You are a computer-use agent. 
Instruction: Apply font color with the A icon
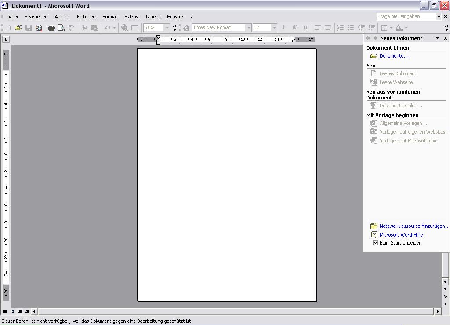click(x=399, y=28)
